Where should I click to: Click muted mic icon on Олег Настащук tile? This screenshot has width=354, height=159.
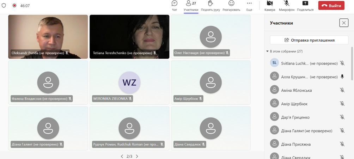click(227, 53)
